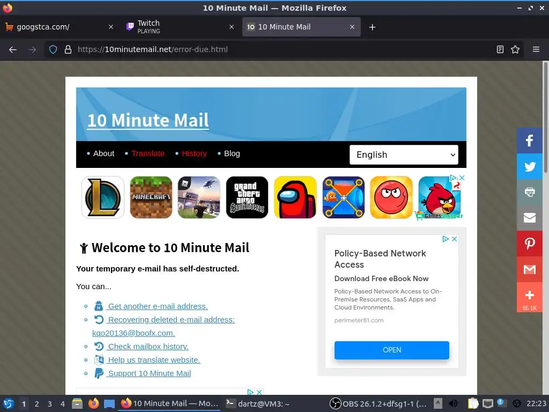Open the Translate menu item
This screenshot has height=412, width=549.
[x=148, y=153]
